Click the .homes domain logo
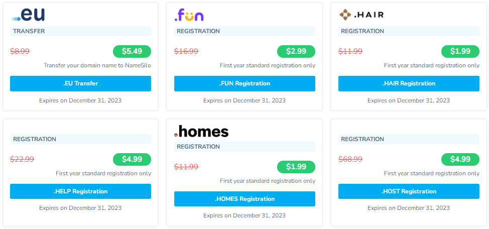 coord(201,132)
